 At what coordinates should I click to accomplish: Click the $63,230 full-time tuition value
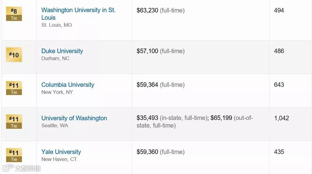click(147, 10)
